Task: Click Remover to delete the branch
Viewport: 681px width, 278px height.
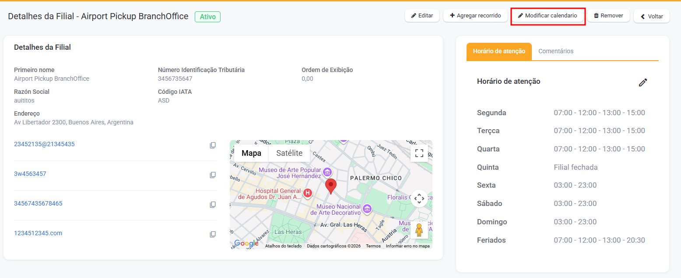Action: pyautogui.click(x=608, y=16)
